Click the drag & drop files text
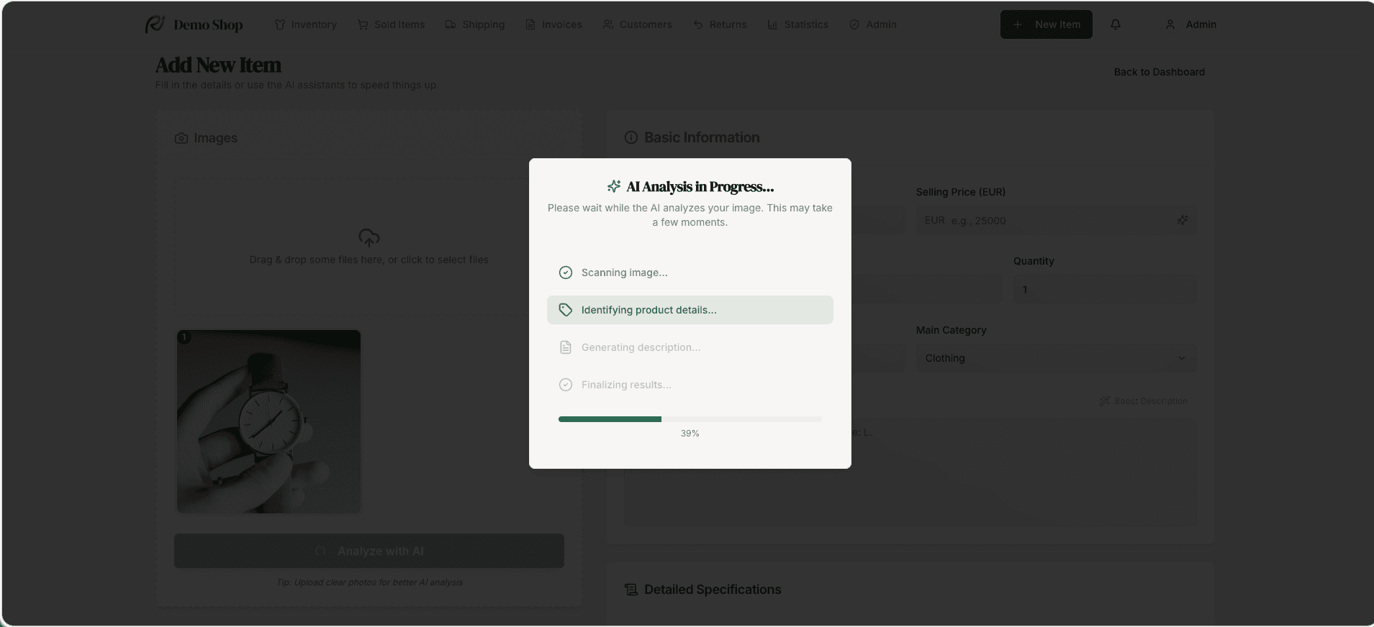Viewport: 1374px width, 627px height. [x=369, y=260]
